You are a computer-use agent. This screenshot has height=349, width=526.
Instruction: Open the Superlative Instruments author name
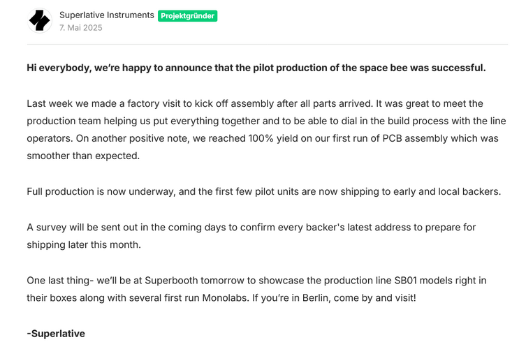click(x=106, y=15)
